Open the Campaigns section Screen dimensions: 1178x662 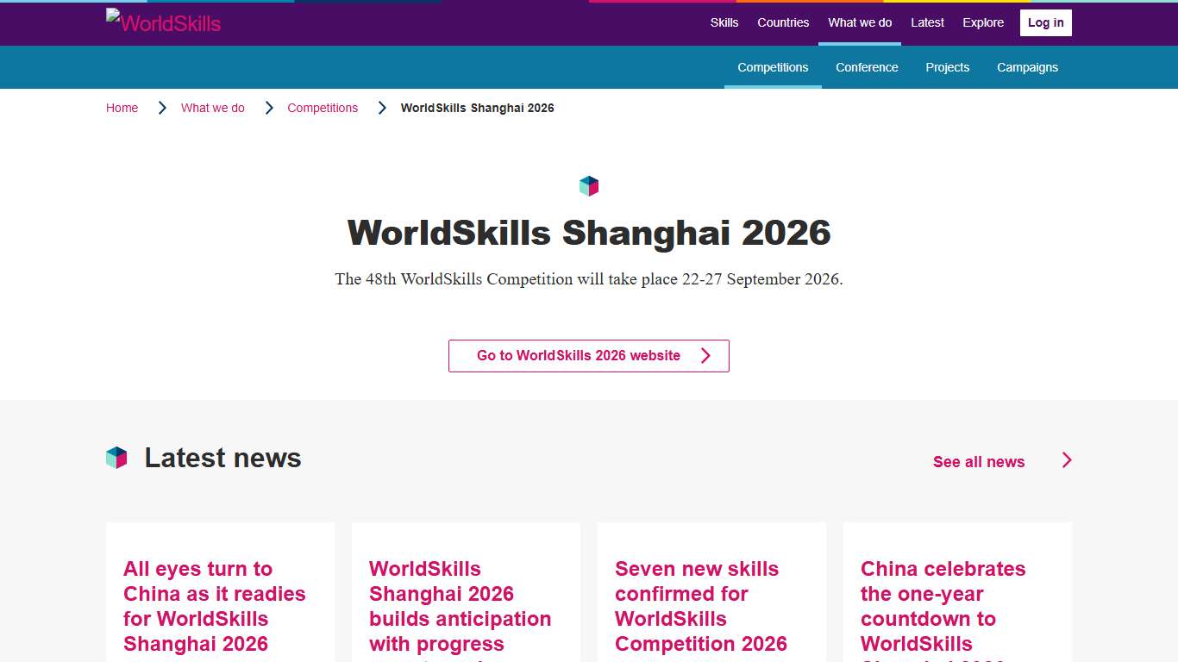(1027, 67)
